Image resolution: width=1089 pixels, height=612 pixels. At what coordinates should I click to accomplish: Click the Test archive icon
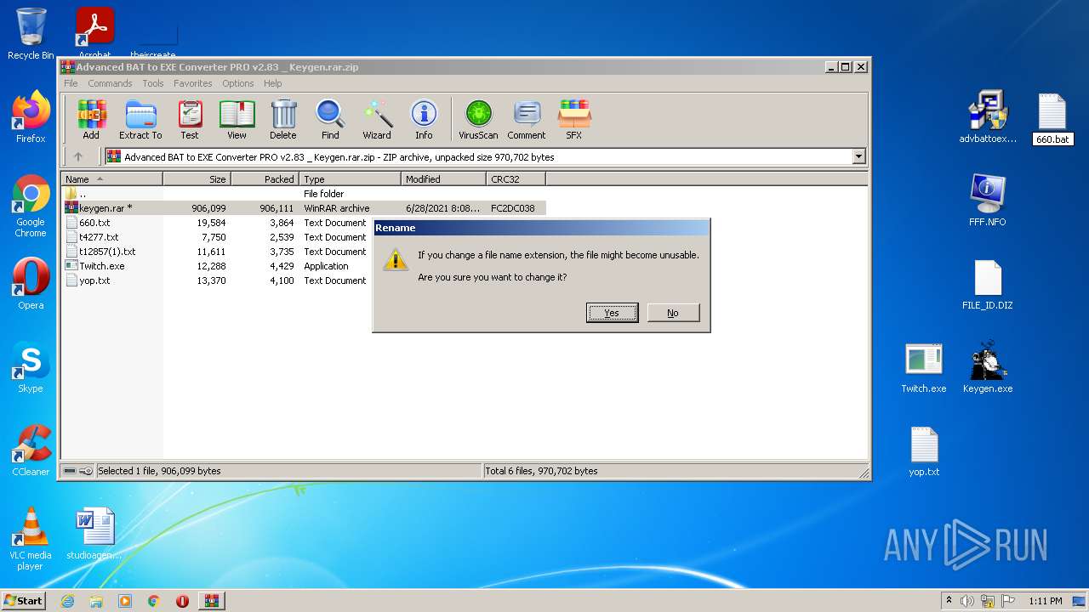pos(190,119)
